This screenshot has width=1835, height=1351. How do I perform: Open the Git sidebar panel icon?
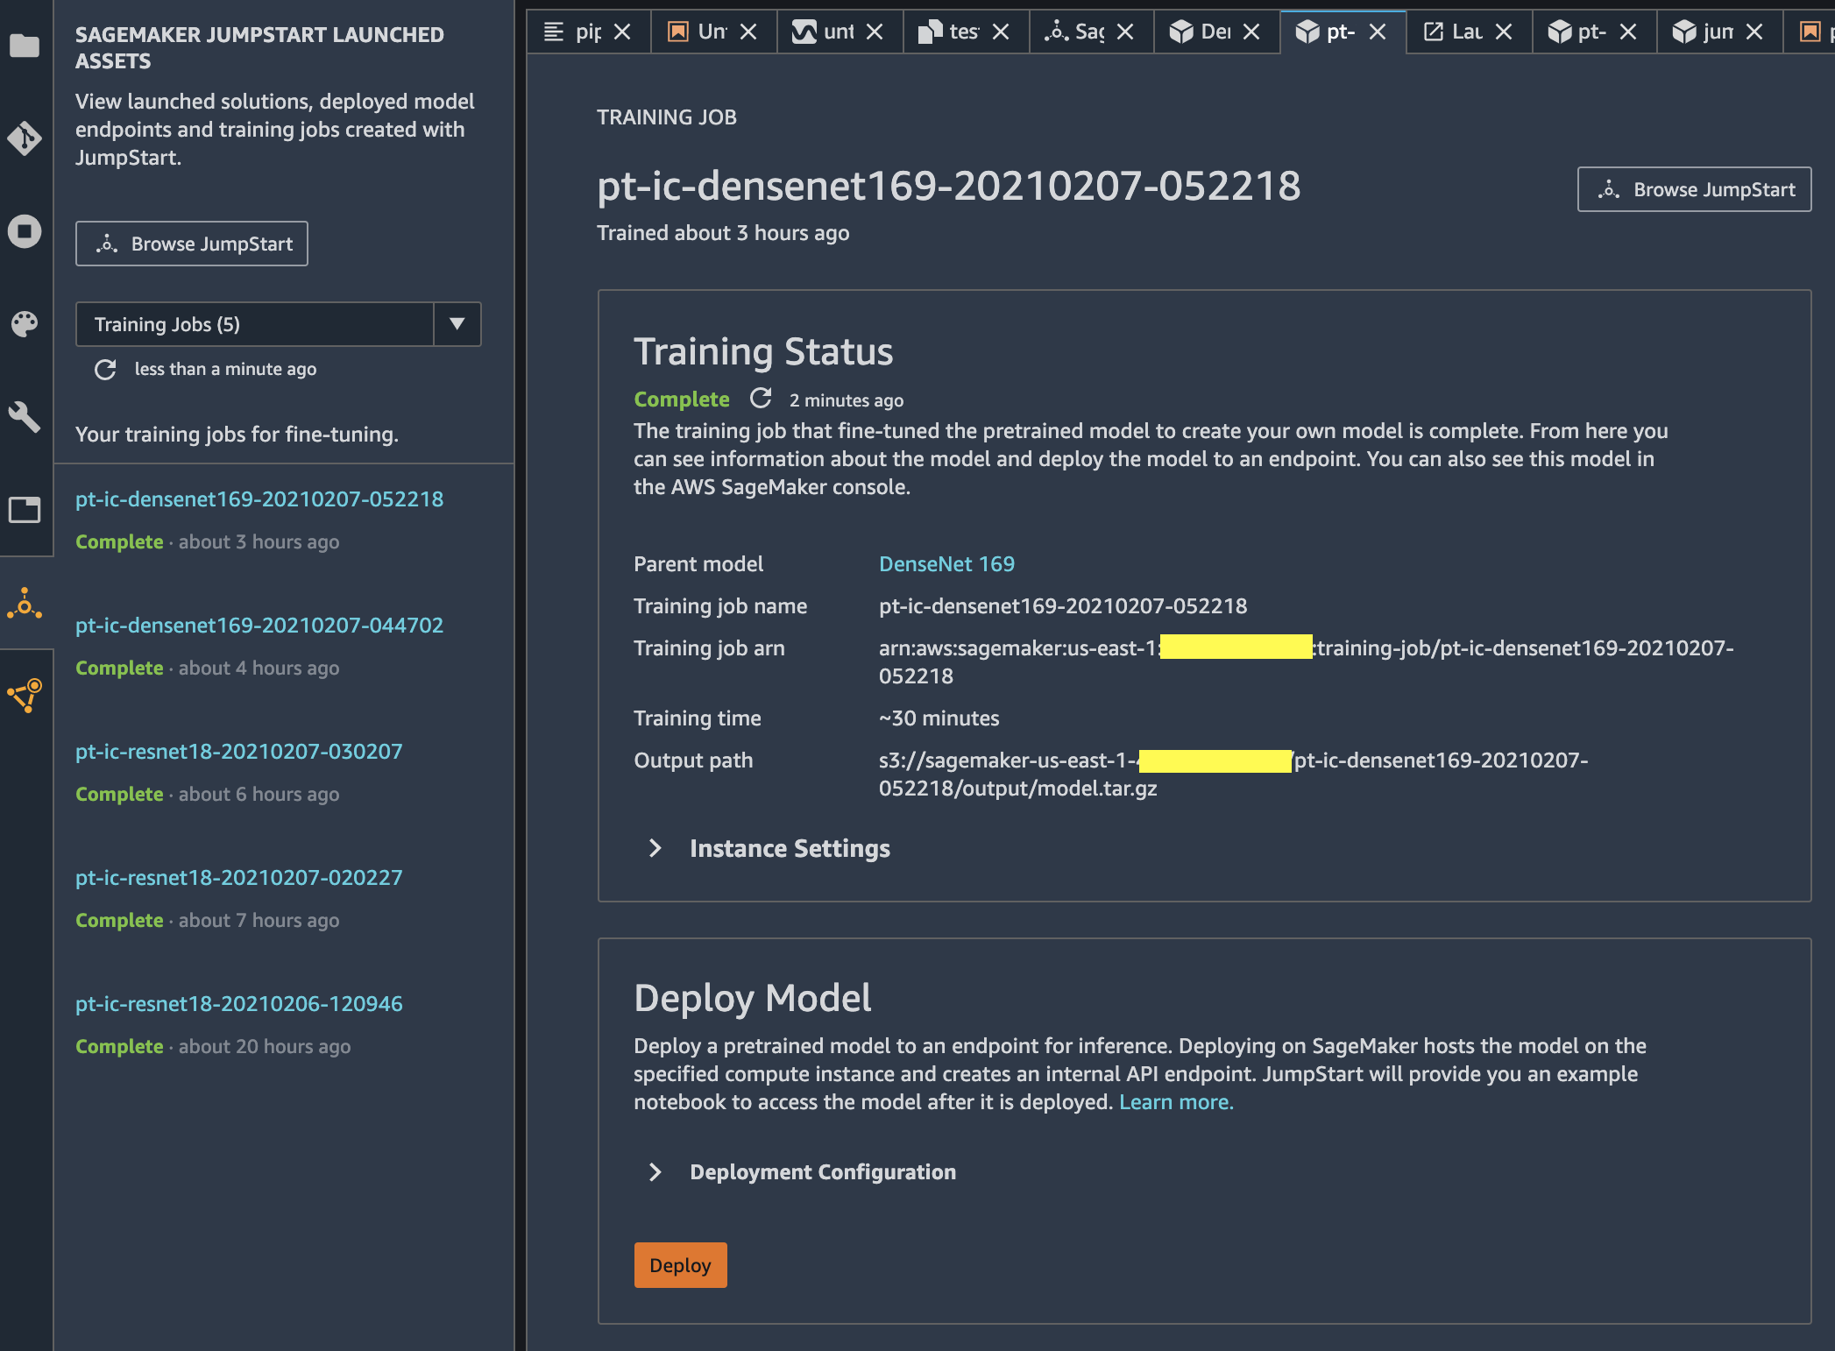pos(25,138)
